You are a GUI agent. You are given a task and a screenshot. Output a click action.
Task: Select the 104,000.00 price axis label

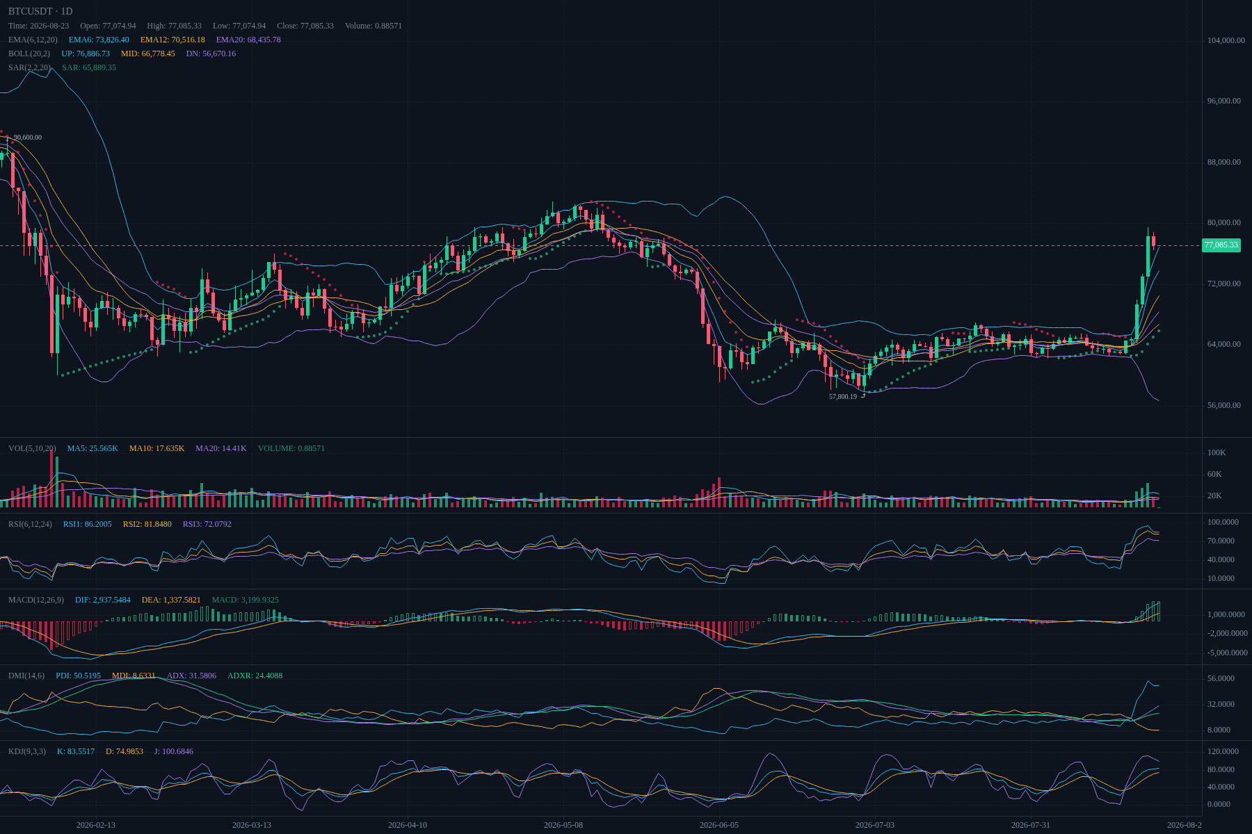(x=1226, y=40)
